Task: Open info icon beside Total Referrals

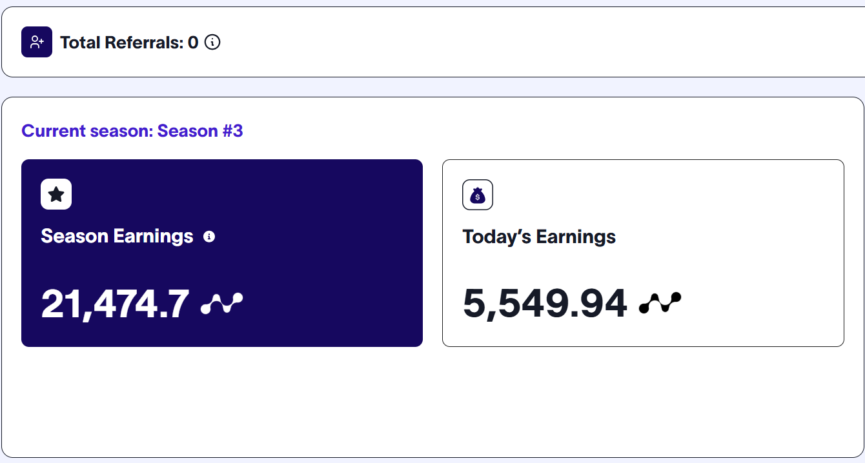Action: tap(212, 43)
